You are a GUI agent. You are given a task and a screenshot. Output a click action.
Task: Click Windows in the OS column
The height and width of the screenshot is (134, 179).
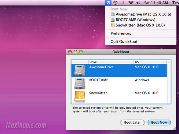click(142, 80)
